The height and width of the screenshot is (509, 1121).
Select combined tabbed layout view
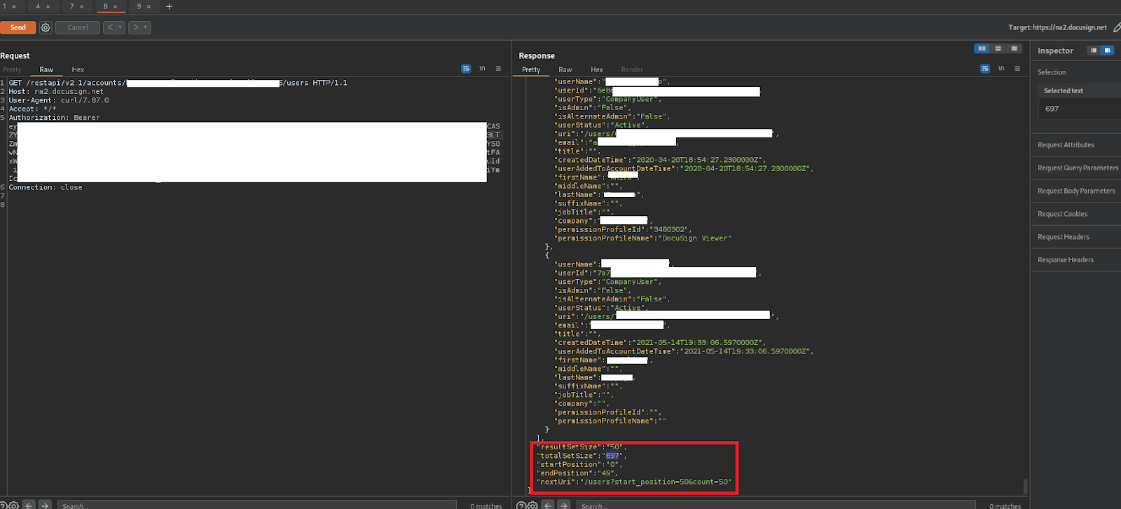coord(1014,48)
